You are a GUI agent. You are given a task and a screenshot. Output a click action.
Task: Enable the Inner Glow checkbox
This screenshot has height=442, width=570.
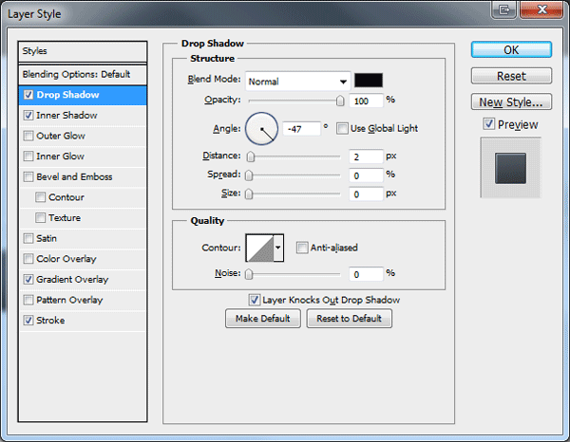click(x=28, y=157)
